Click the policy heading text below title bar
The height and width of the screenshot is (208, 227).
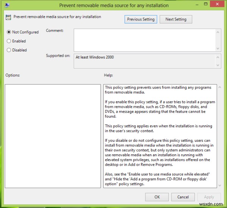pos(57,17)
